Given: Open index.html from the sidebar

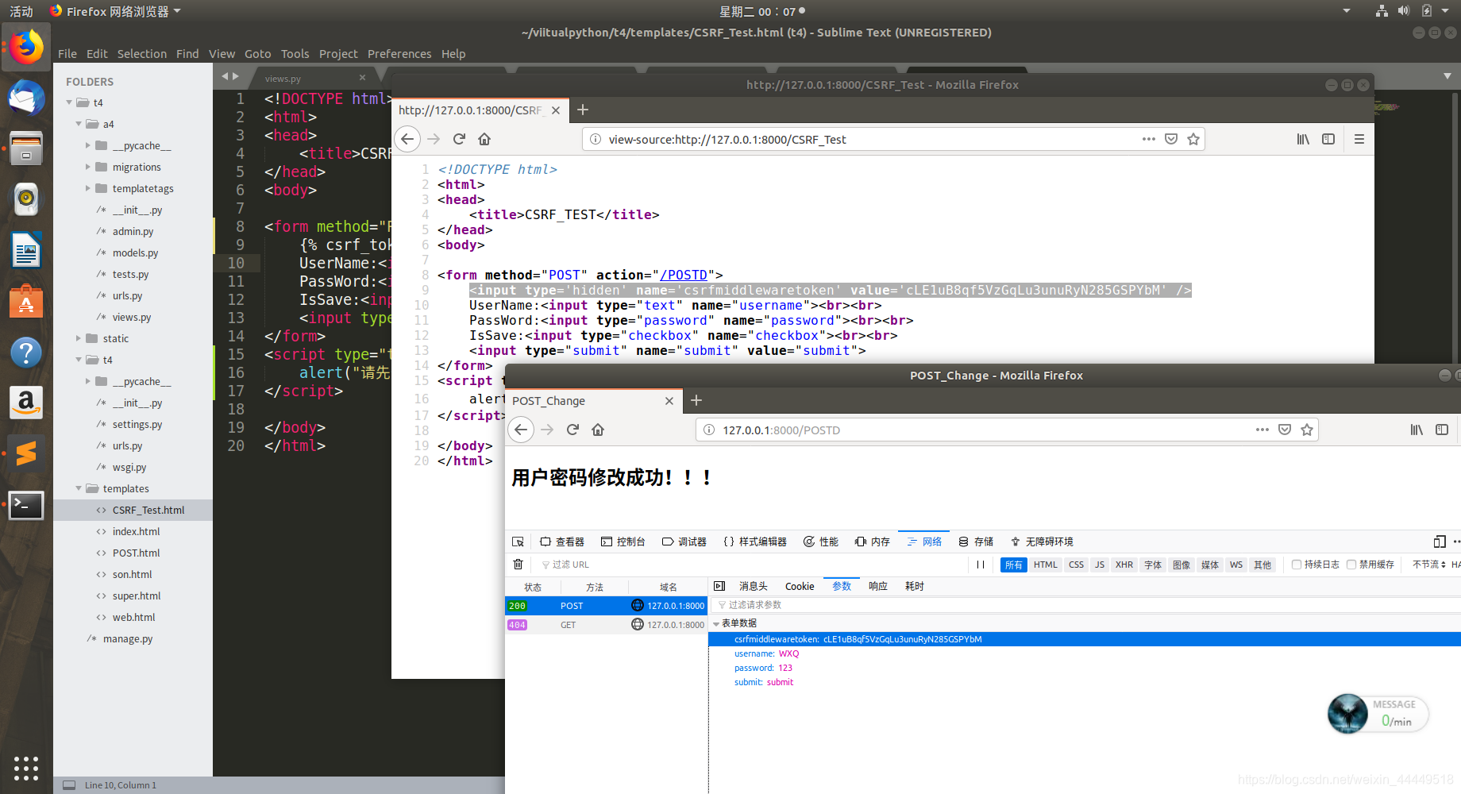Looking at the screenshot, I should pyautogui.click(x=136, y=531).
